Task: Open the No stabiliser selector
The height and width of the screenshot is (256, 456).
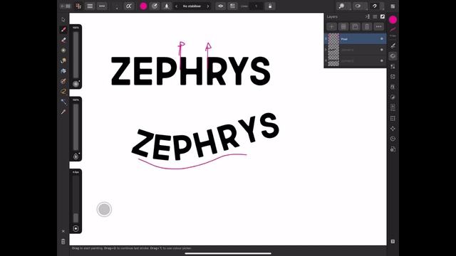Action: click(x=192, y=6)
